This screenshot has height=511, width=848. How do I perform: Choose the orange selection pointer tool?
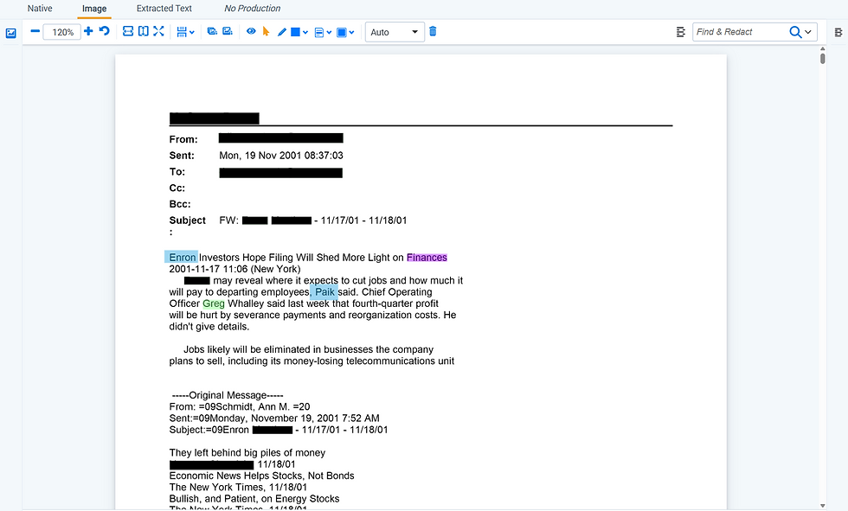click(x=266, y=31)
